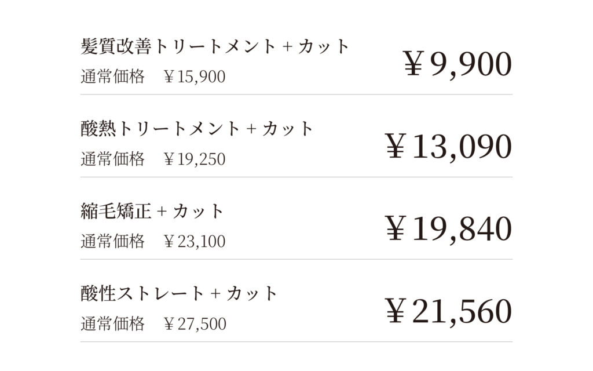This screenshot has height=371, width=593.
Task: Pick the regular price amount ¥27,500
Action: (195, 324)
